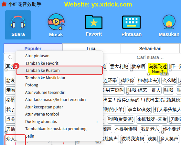181x145 pixels.
Task: Play the 你不要过 sound button
Action: (x=171, y=129)
